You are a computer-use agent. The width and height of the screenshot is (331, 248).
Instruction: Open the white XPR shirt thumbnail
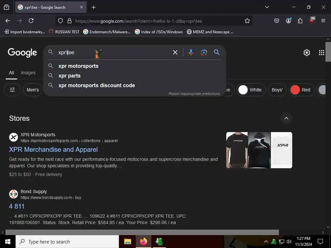click(x=282, y=150)
